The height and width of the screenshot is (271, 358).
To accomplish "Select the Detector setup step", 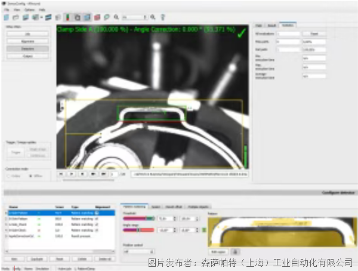I will [x=27, y=49].
